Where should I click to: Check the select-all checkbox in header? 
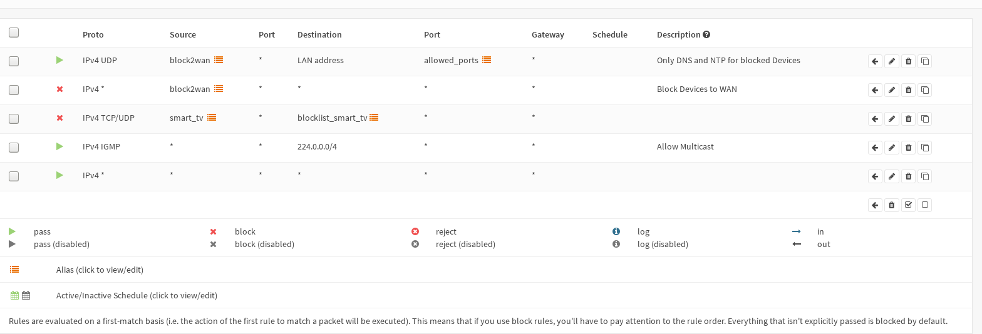pos(14,33)
